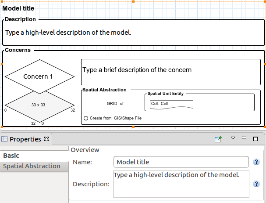Enable Create from GIS/Shape File option
The width and height of the screenshot is (266, 203).
point(86,118)
